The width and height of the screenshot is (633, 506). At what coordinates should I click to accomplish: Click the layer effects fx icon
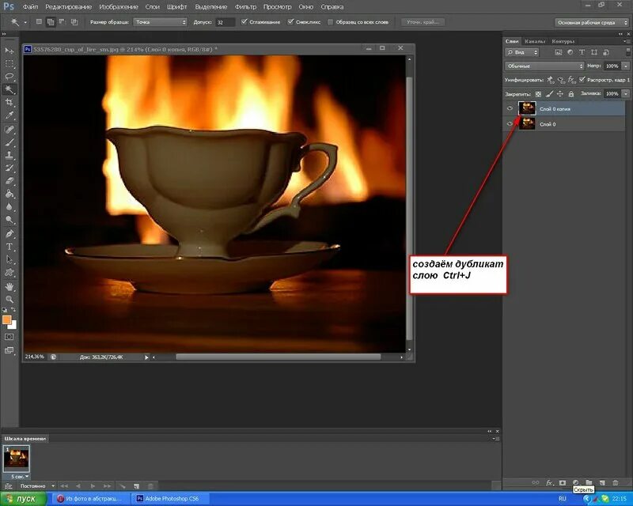tap(549, 482)
